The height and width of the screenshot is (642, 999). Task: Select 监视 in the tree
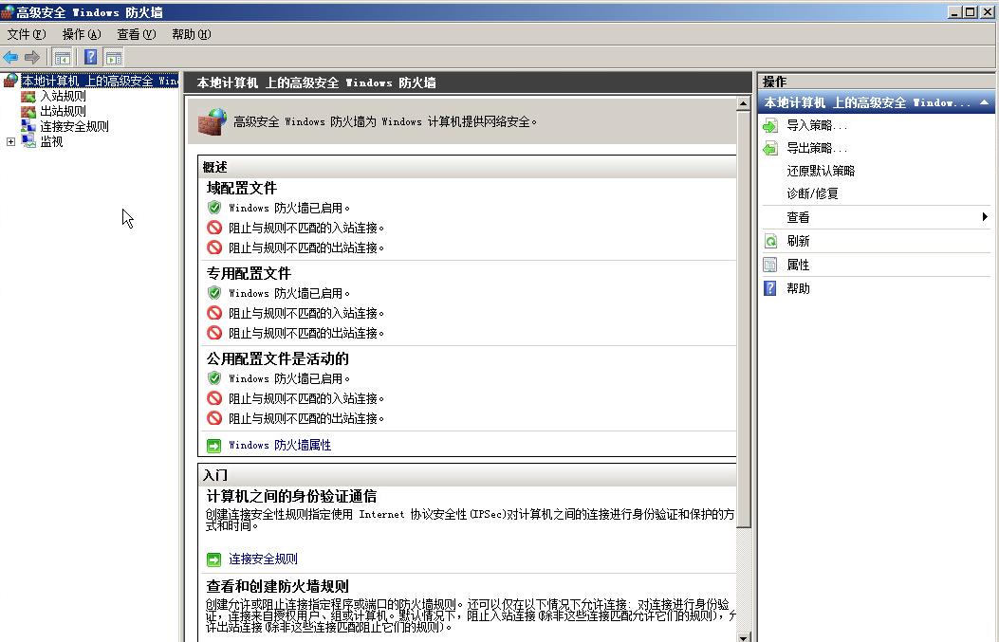point(51,141)
